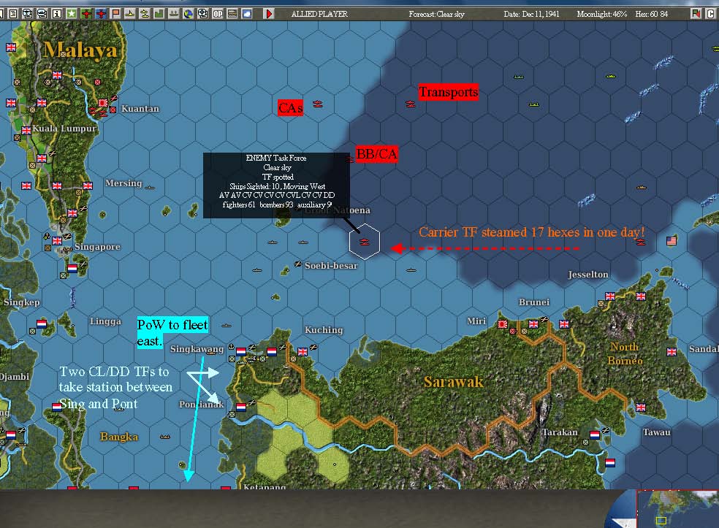Screen dimensions: 719x528
Task: Click the Date: Dec 11, 1941 text
Action: [x=531, y=14]
